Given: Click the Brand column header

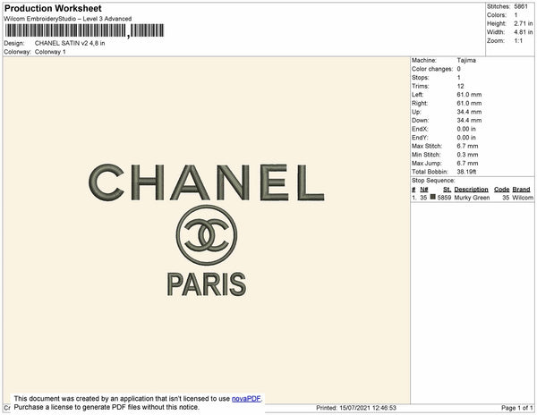Looking at the screenshot, I should (x=521, y=190).
